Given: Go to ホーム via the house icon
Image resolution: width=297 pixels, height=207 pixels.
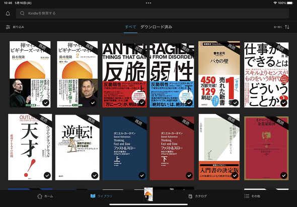Looking at the screenshot, I should [x=40, y=196].
